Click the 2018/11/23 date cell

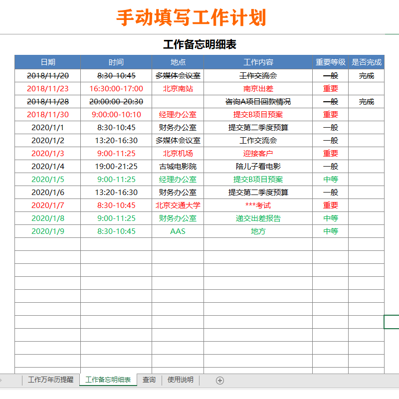pyautogui.click(x=48, y=88)
